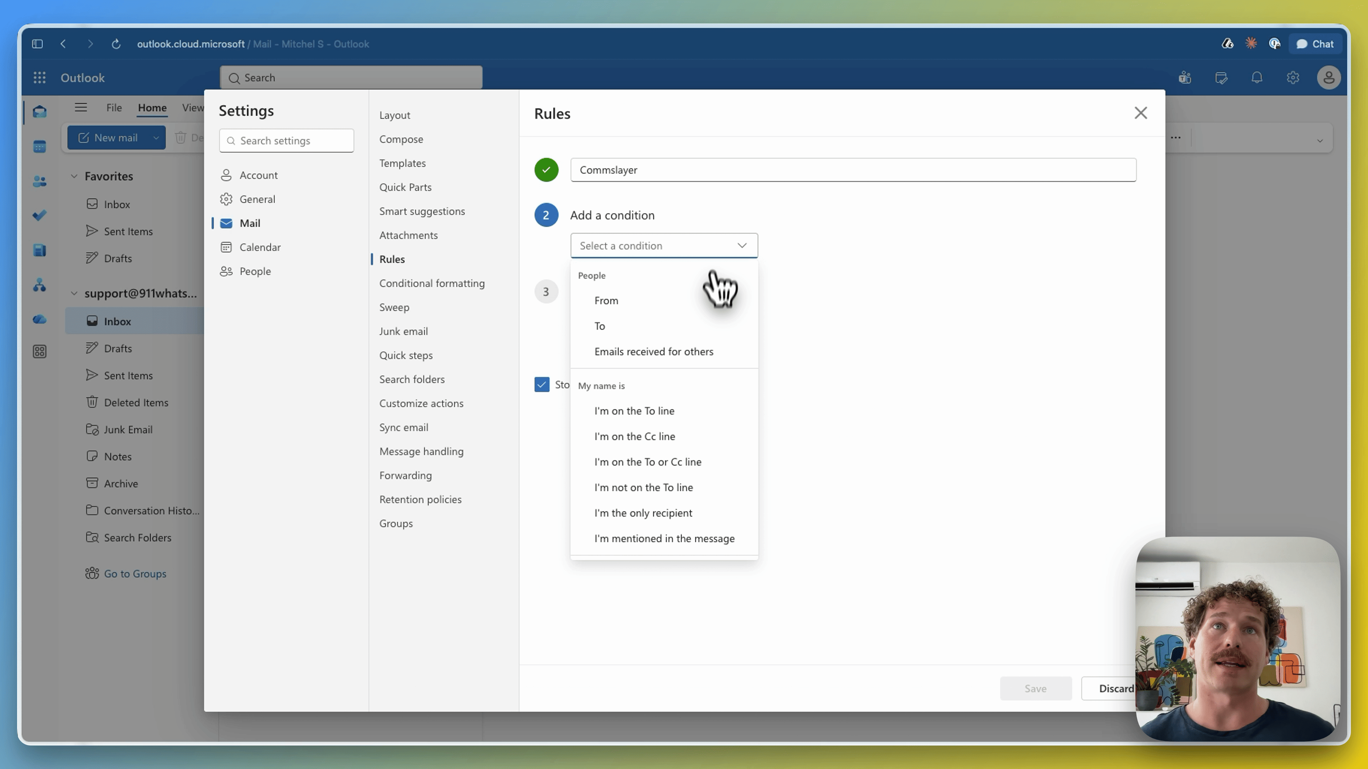Open Account settings category

click(x=259, y=175)
